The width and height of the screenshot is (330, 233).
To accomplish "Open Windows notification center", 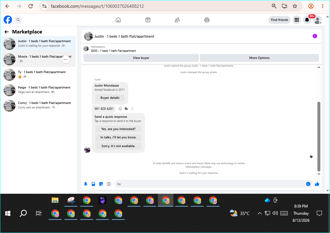I will 319,213.
